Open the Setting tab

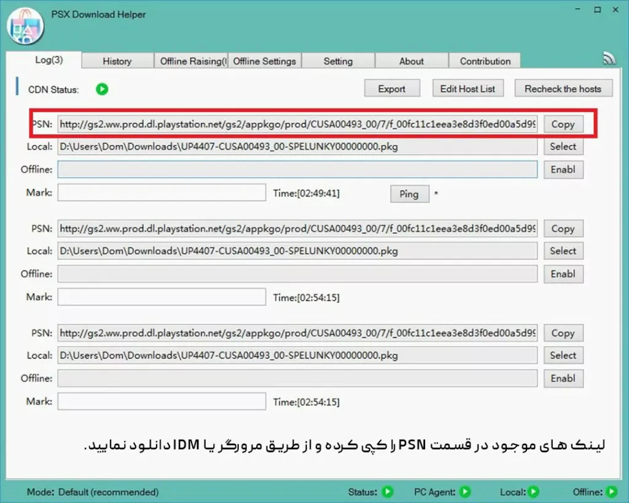[x=338, y=61]
